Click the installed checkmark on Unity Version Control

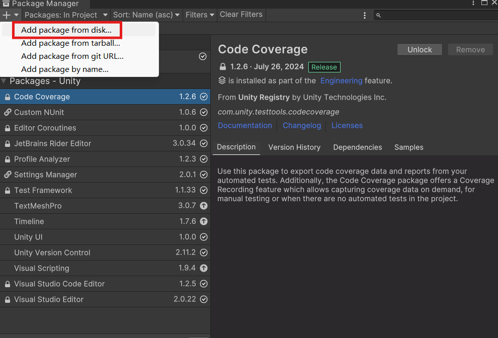(x=204, y=252)
